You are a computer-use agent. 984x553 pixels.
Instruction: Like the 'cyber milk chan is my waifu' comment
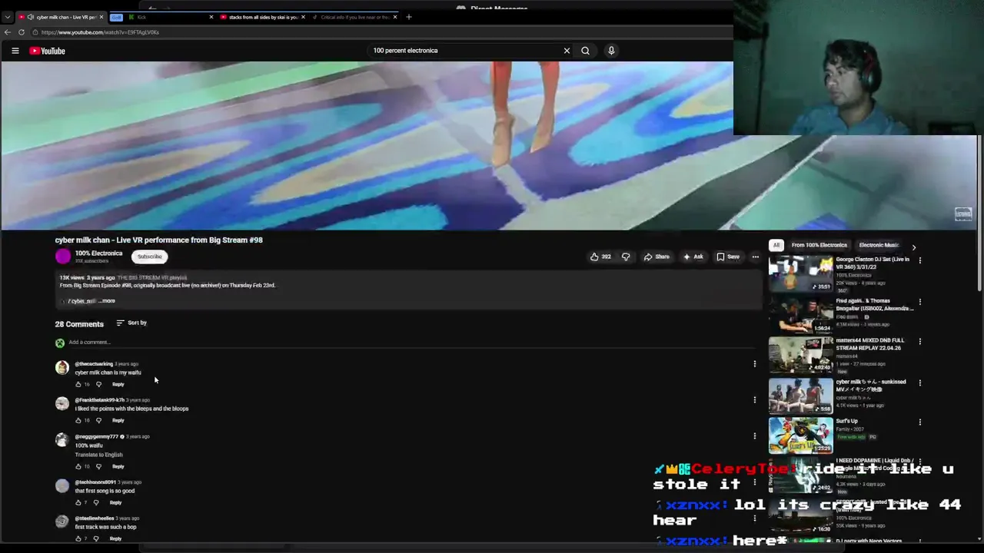coord(78,384)
